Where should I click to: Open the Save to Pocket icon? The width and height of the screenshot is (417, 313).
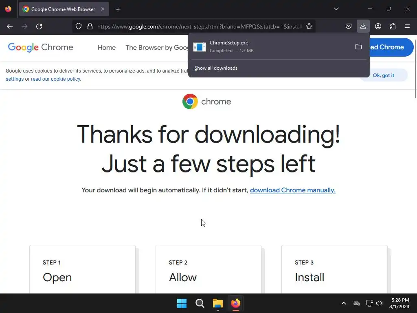(349, 26)
